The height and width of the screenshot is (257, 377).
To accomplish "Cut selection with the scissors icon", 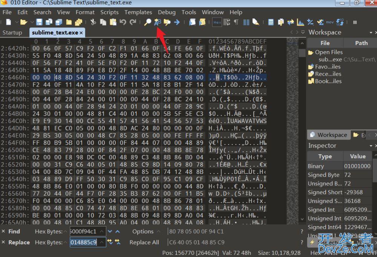I will point(93,22).
